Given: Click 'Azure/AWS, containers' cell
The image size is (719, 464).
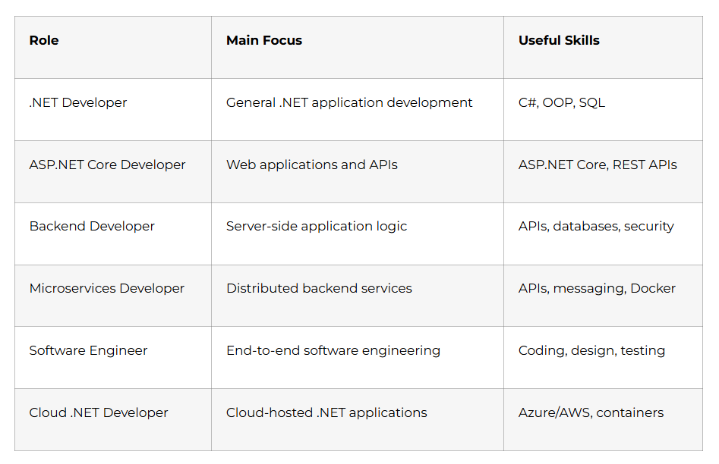Looking at the screenshot, I should tap(603, 419).
